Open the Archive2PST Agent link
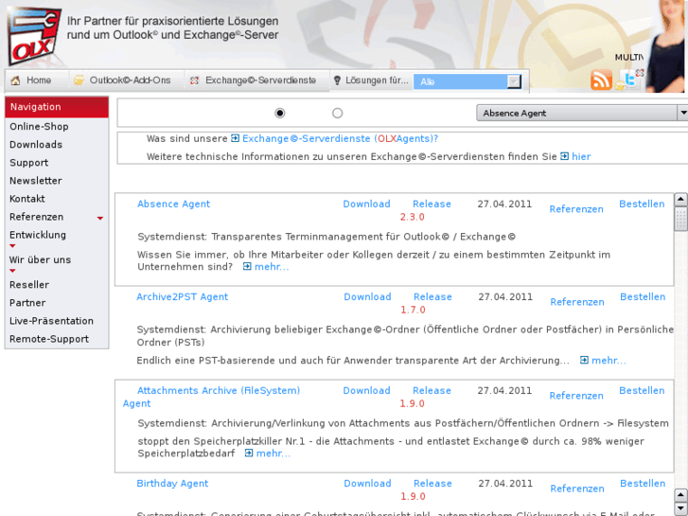This screenshot has width=688, height=516. pyautogui.click(x=182, y=297)
